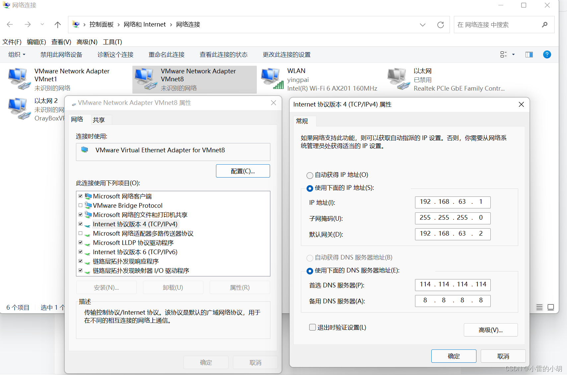Click the 备用 DNS 服务器 field
The width and height of the screenshot is (567, 375).
pyautogui.click(x=453, y=300)
